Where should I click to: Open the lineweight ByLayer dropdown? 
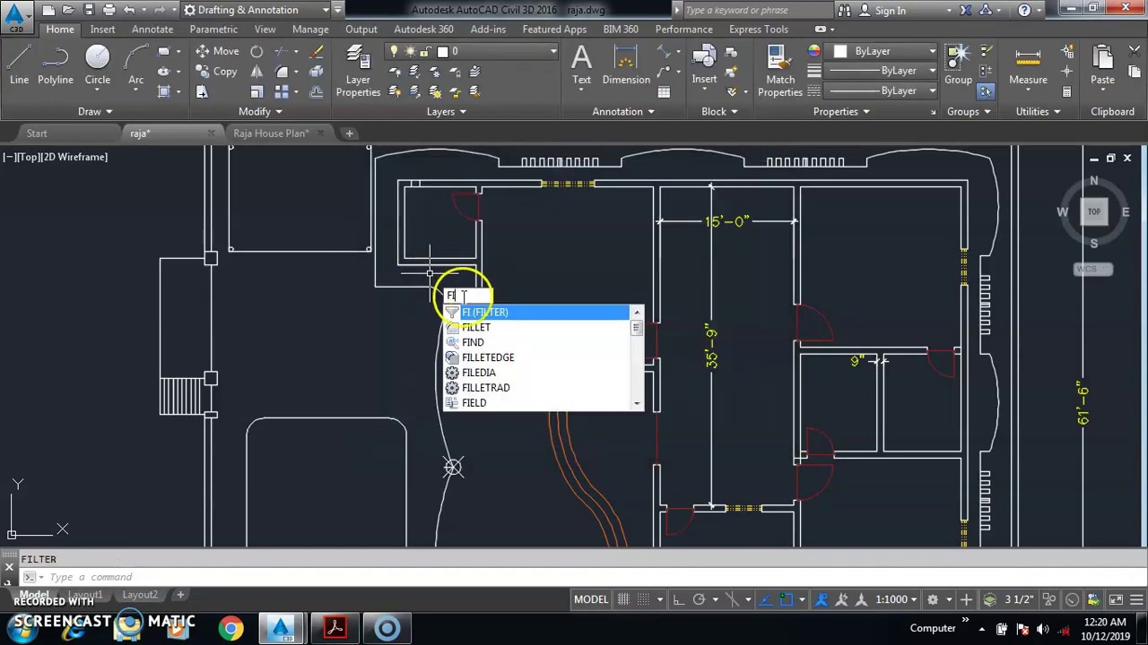pyautogui.click(x=883, y=71)
